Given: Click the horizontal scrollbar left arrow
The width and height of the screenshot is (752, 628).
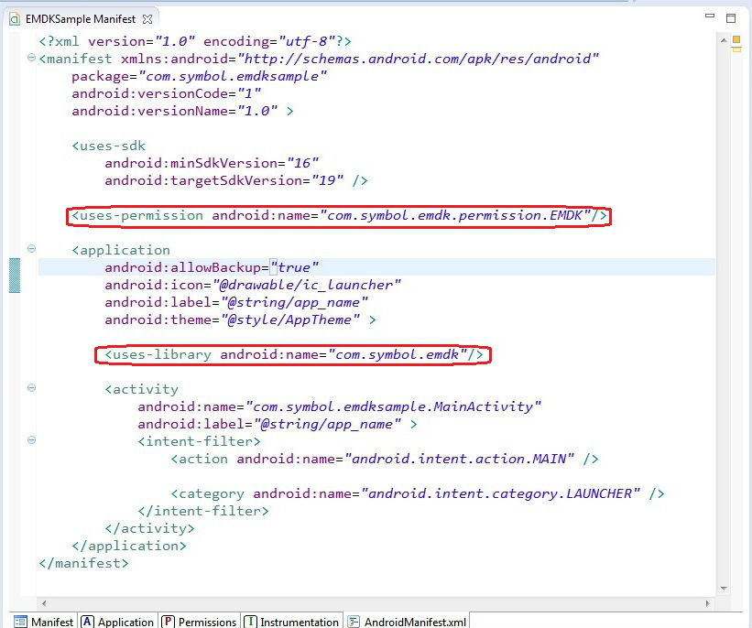Looking at the screenshot, I should [x=42, y=603].
